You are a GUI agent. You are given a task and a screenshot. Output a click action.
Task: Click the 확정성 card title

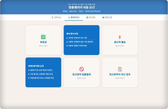(43, 42)
